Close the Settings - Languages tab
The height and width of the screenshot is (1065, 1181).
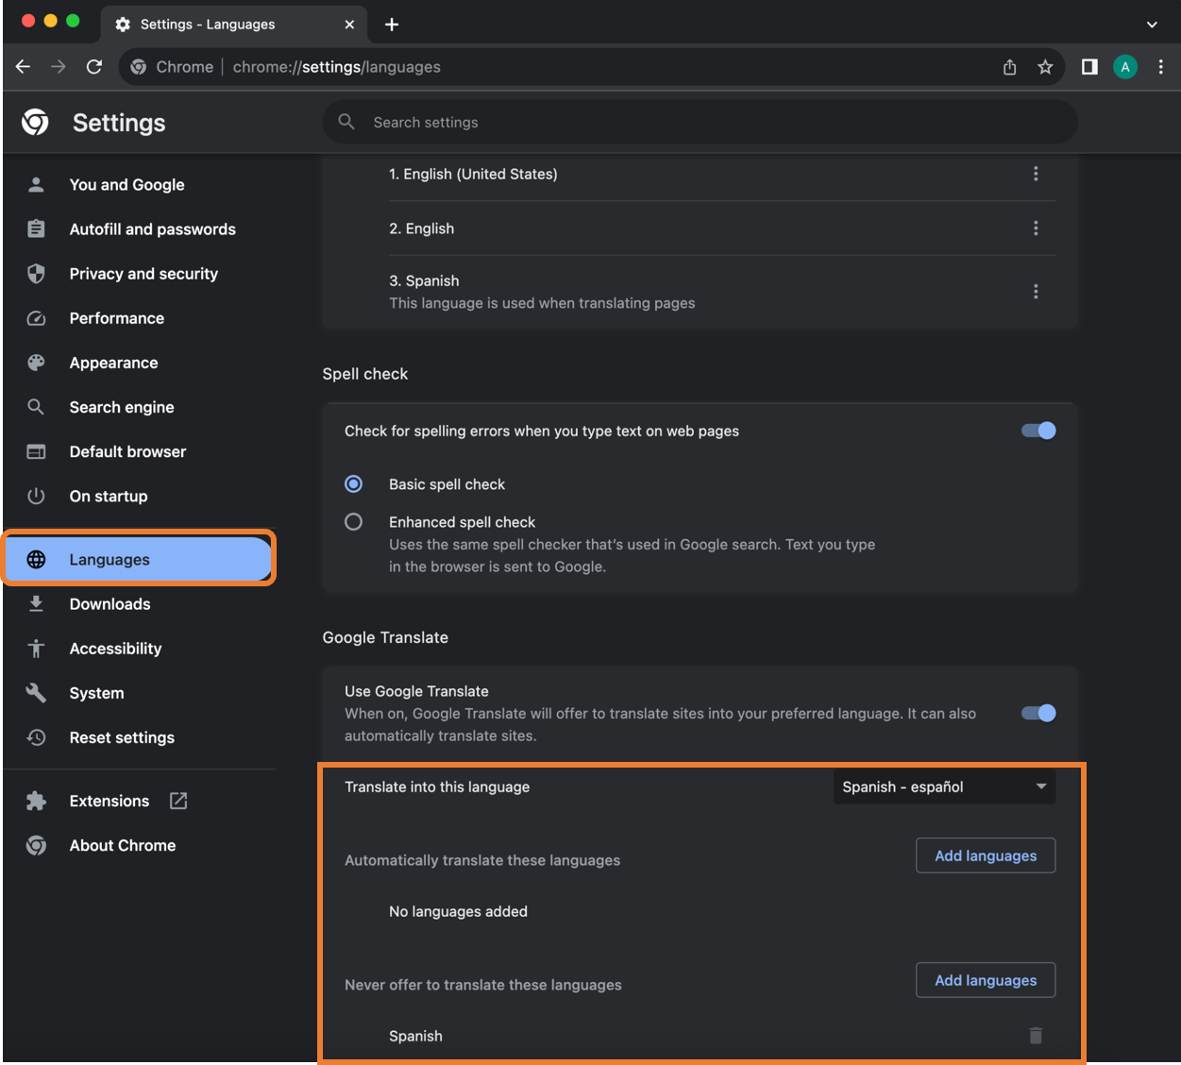[x=349, y=25]
